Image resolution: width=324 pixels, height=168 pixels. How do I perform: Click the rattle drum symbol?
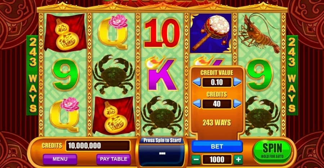tap(211, 33)
